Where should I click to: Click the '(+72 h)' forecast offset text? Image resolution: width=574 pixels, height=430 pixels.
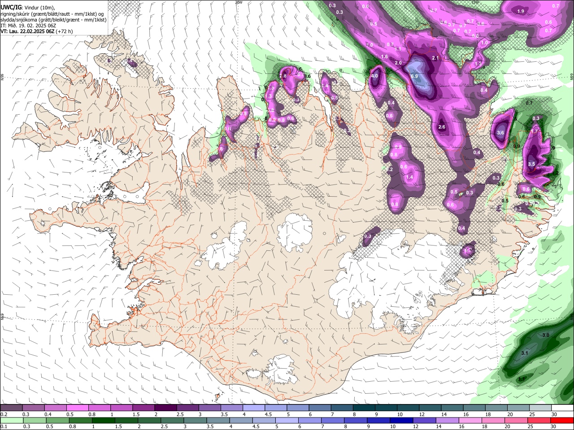click(64, 31)
